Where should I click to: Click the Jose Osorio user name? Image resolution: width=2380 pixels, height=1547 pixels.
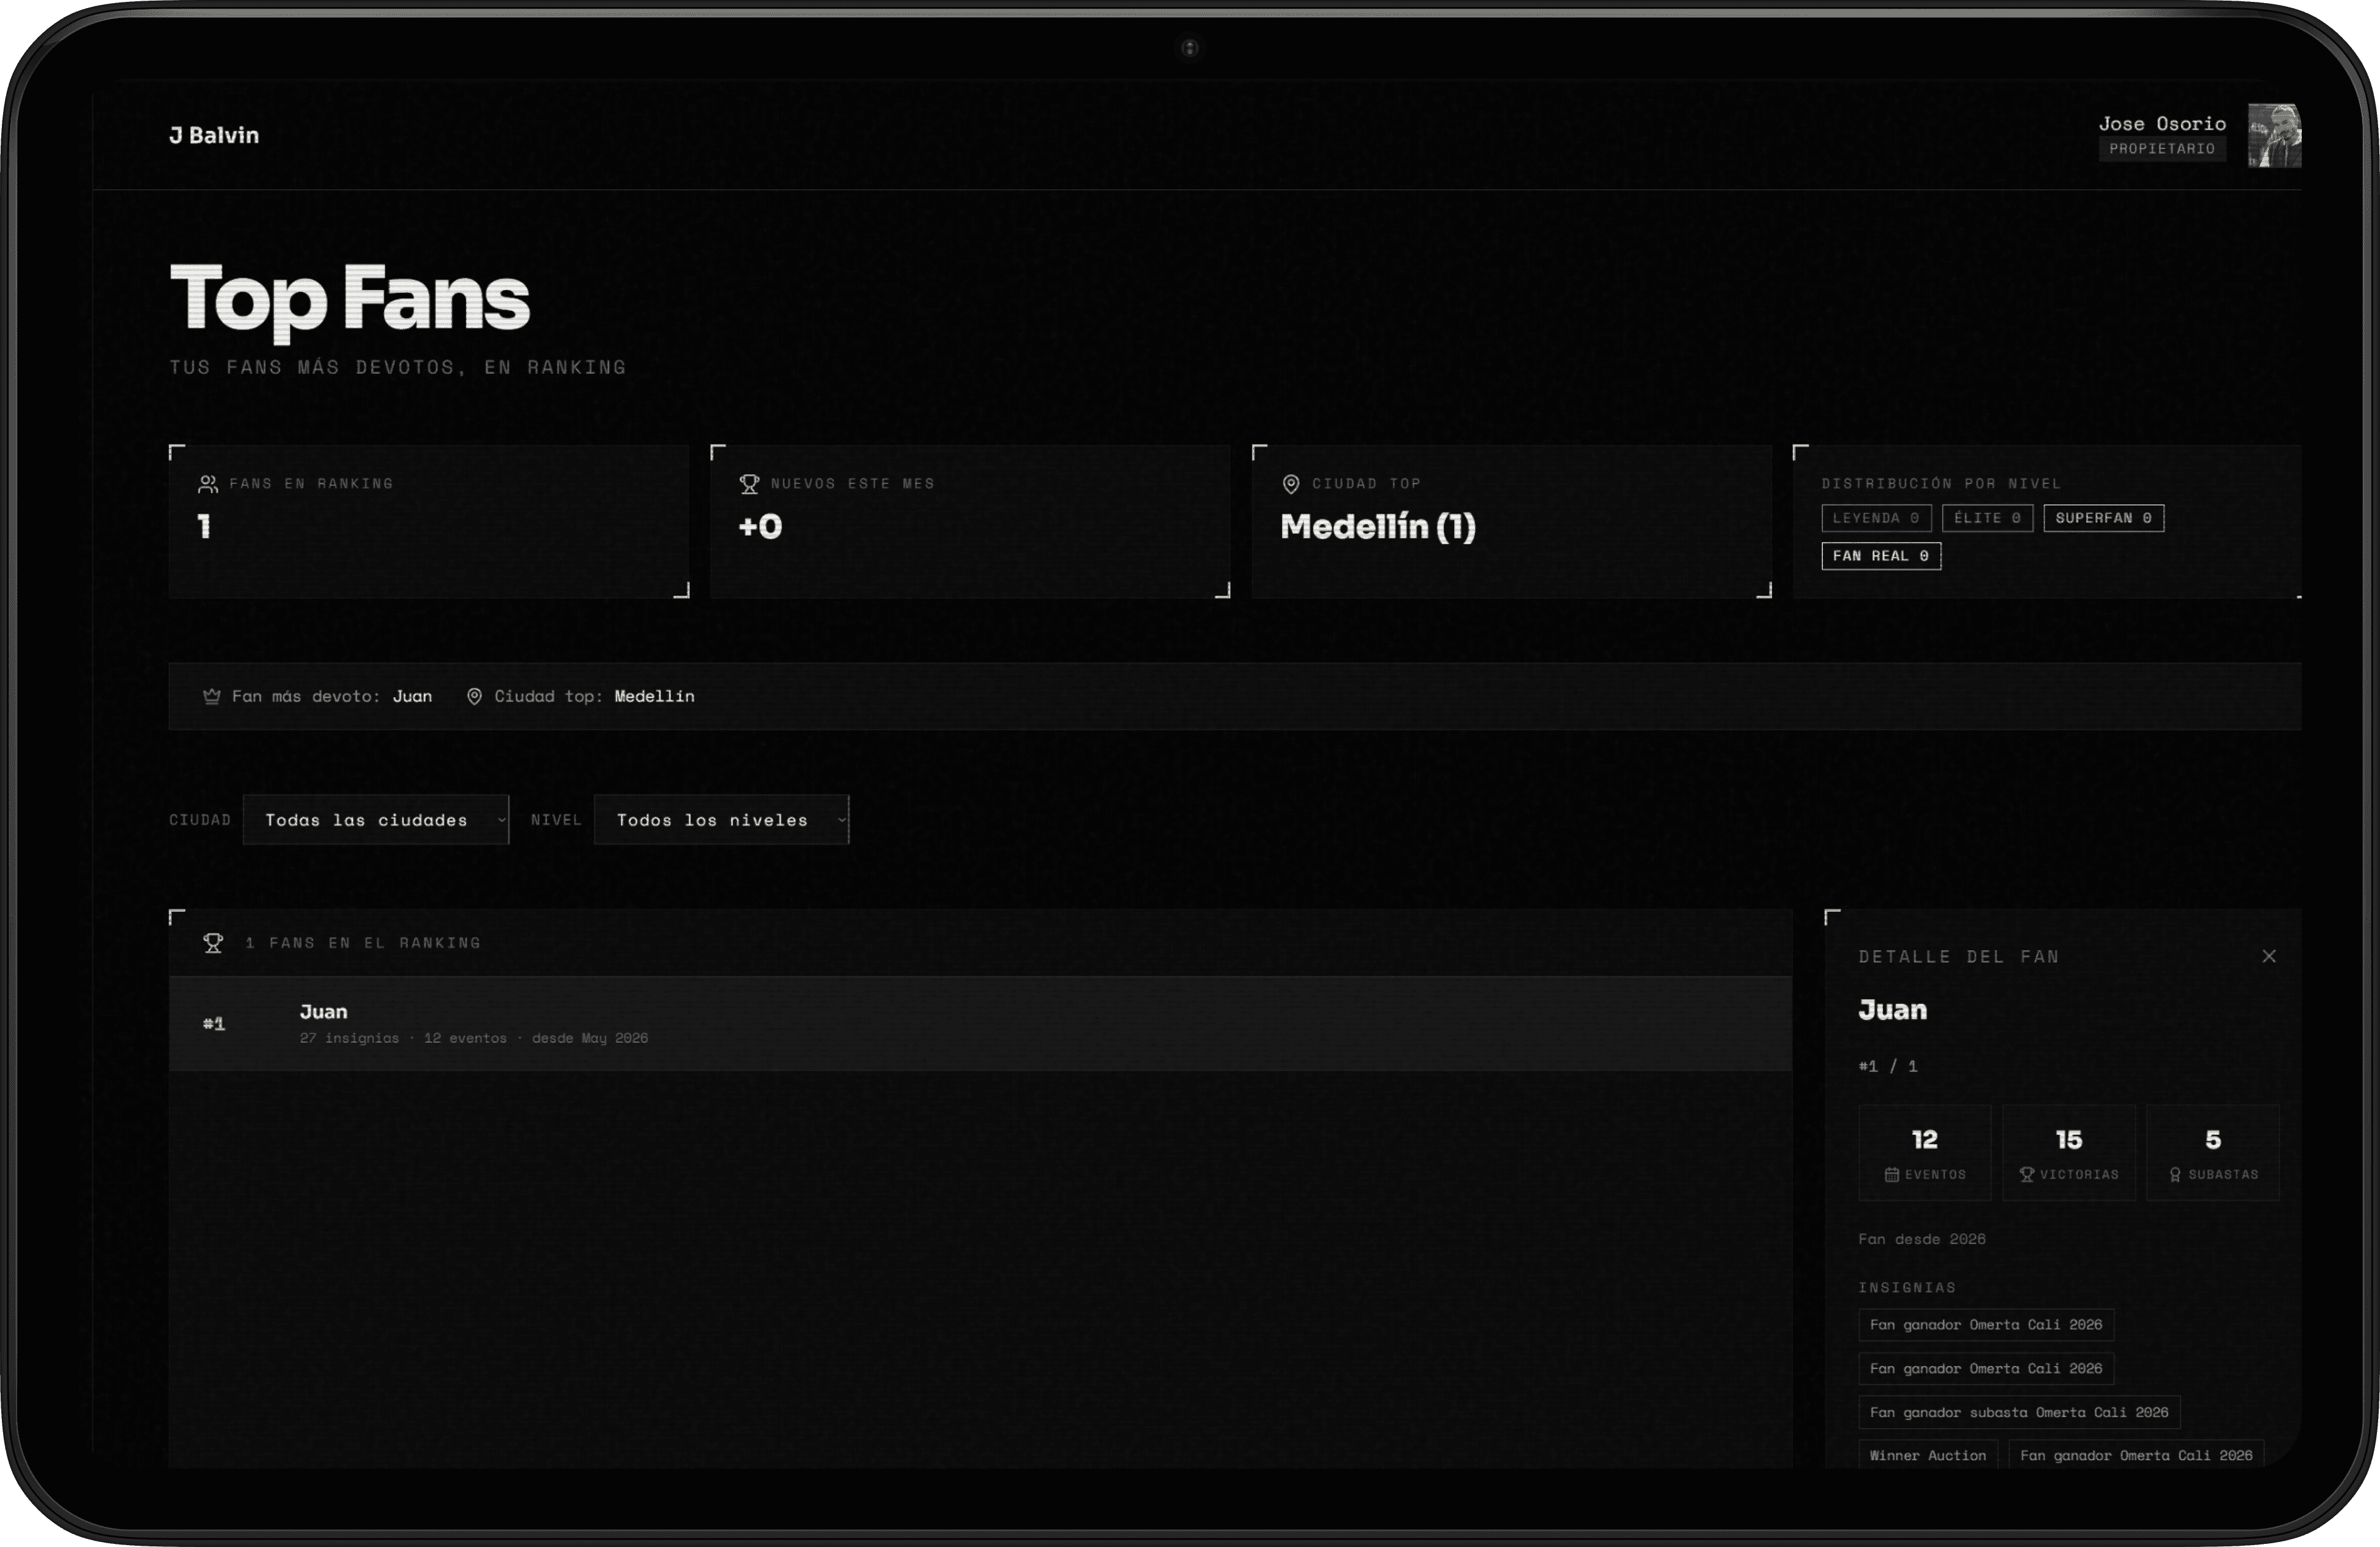(2162, 123)
